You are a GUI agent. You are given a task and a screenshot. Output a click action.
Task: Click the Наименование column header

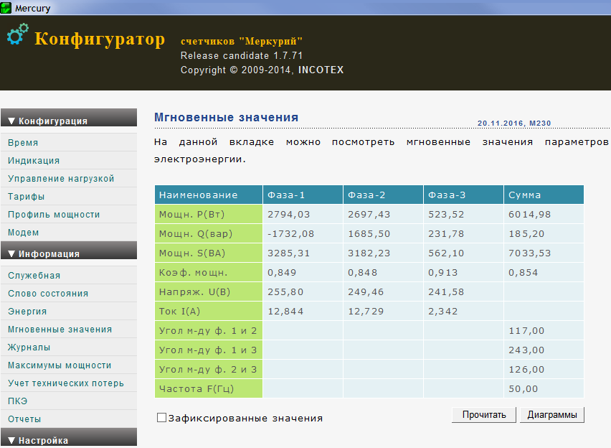click(x=209, y=195)
